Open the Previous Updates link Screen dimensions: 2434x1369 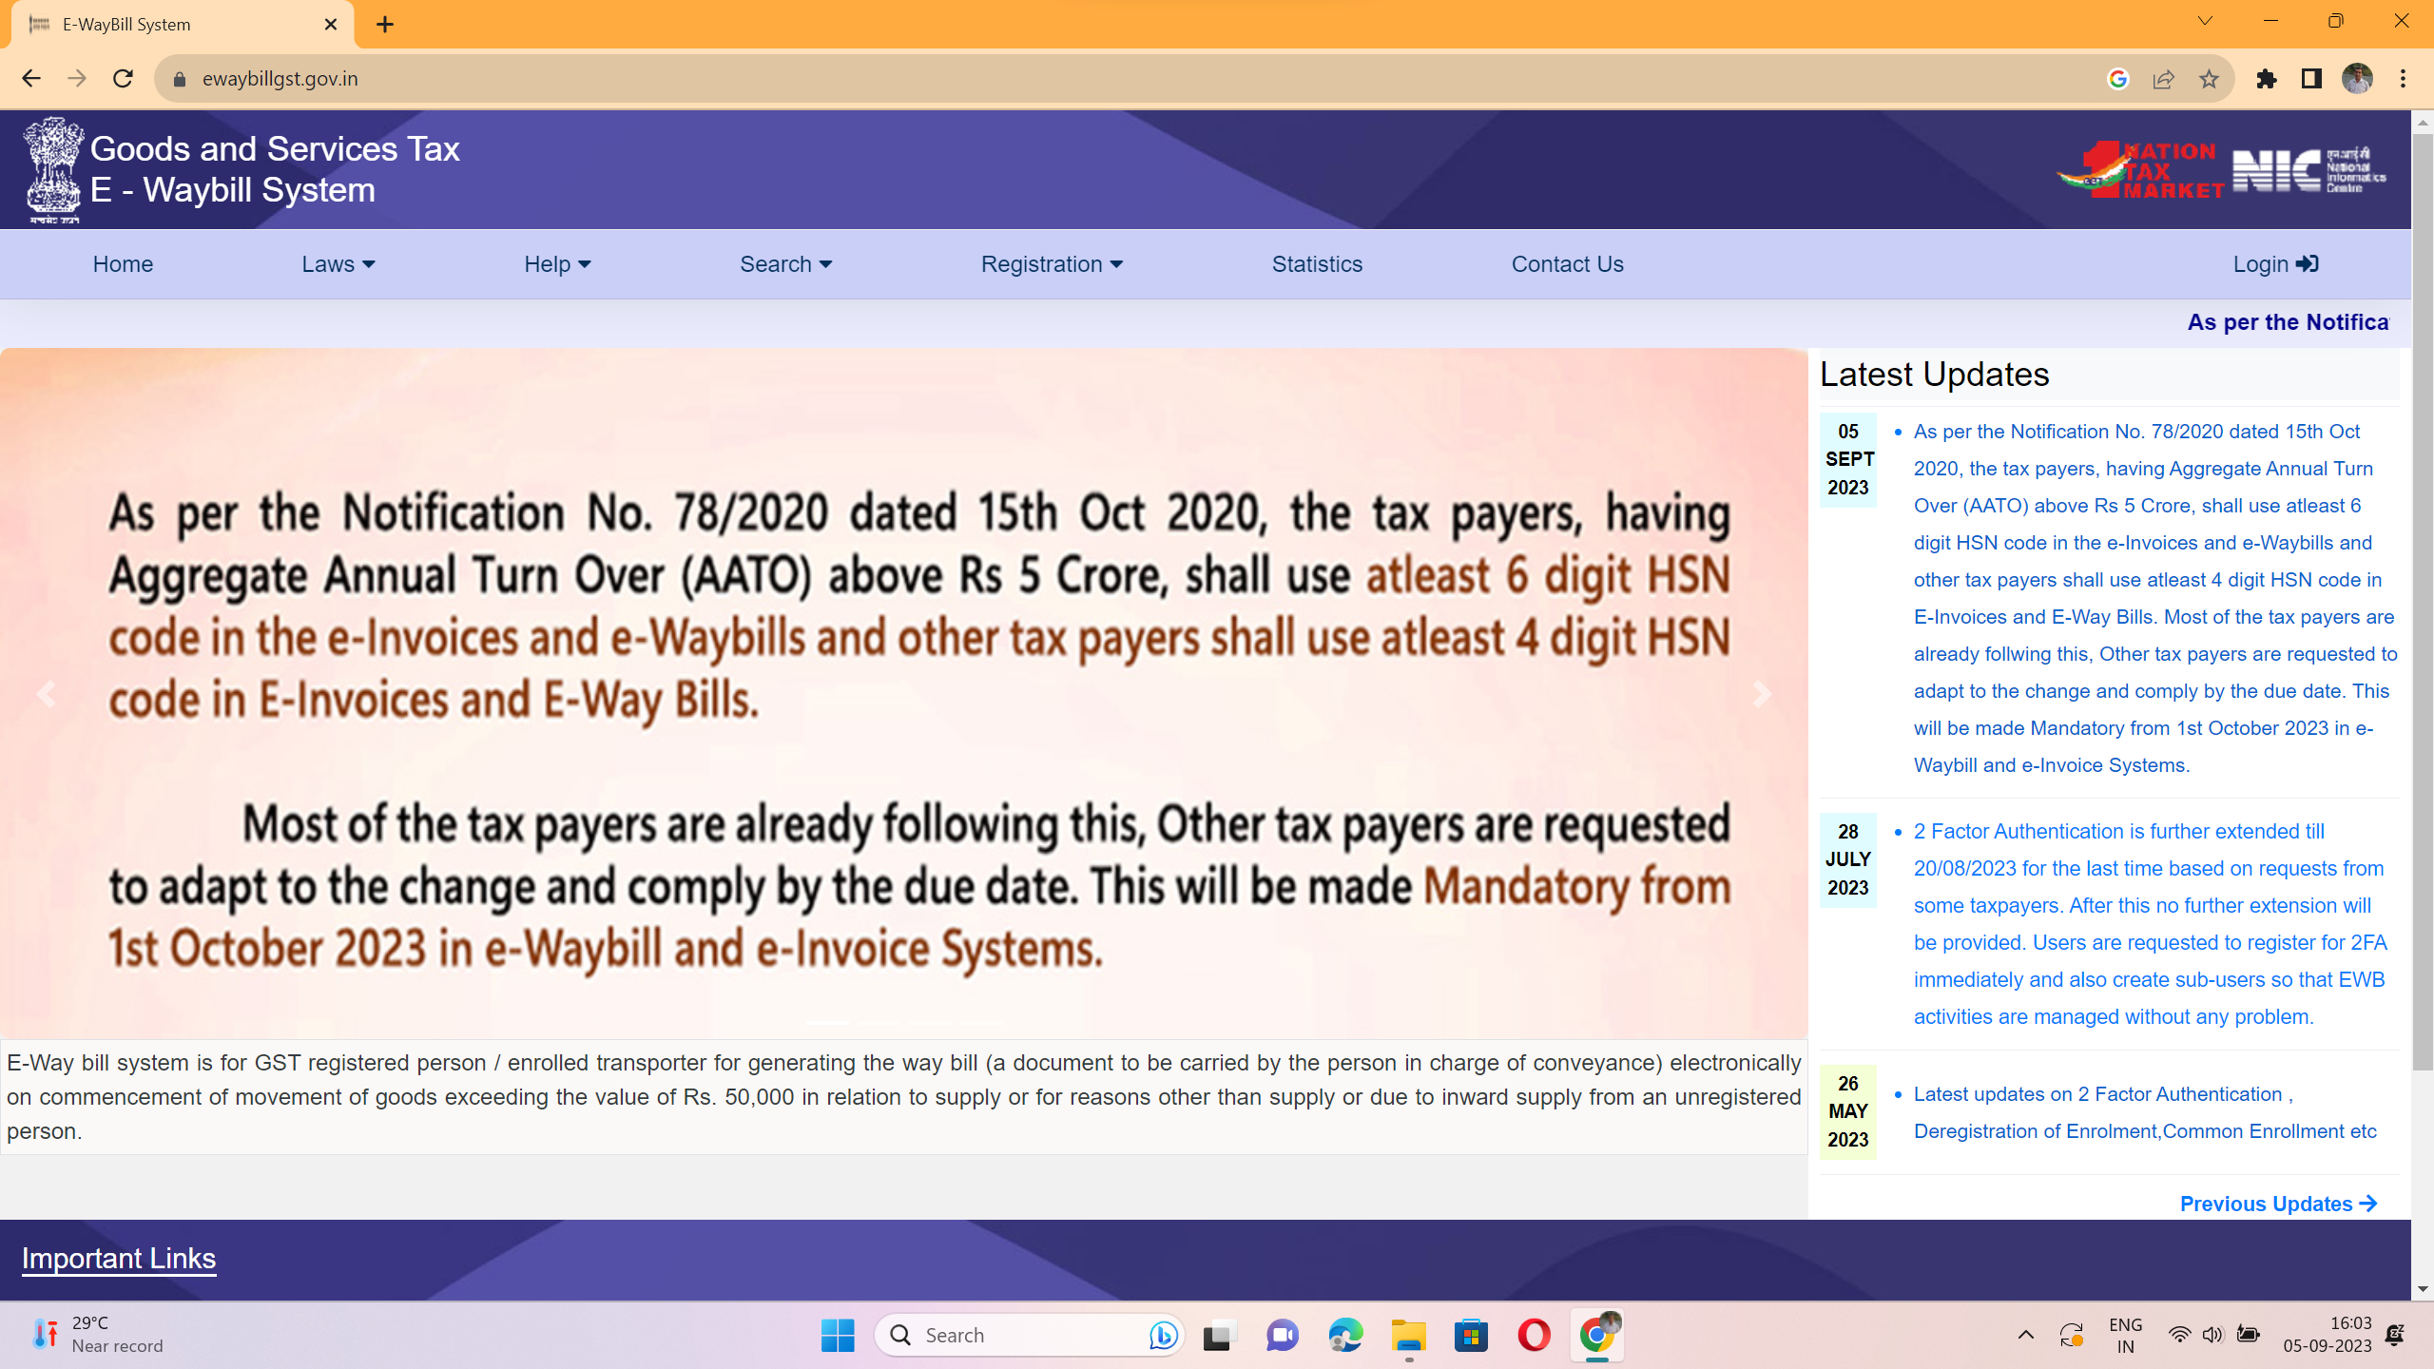pos(2277,1204)
